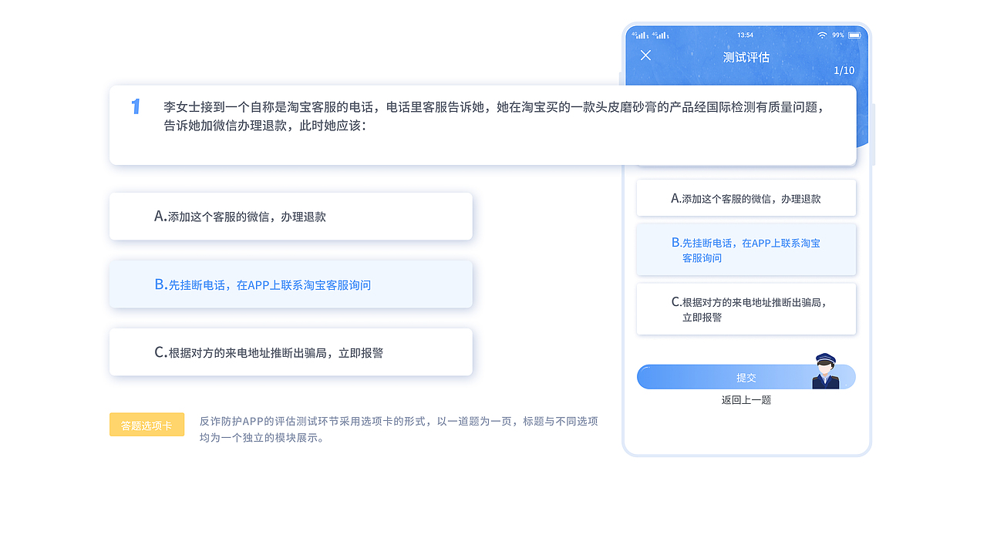The height and width of the screenshot is (555, 987).
Task: Click the Wi-Fi icon in the phone status bar
Action: click(822, 35)
